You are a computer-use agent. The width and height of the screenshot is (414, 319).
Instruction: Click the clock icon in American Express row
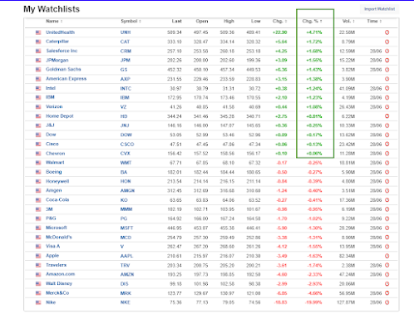(387, 79)
